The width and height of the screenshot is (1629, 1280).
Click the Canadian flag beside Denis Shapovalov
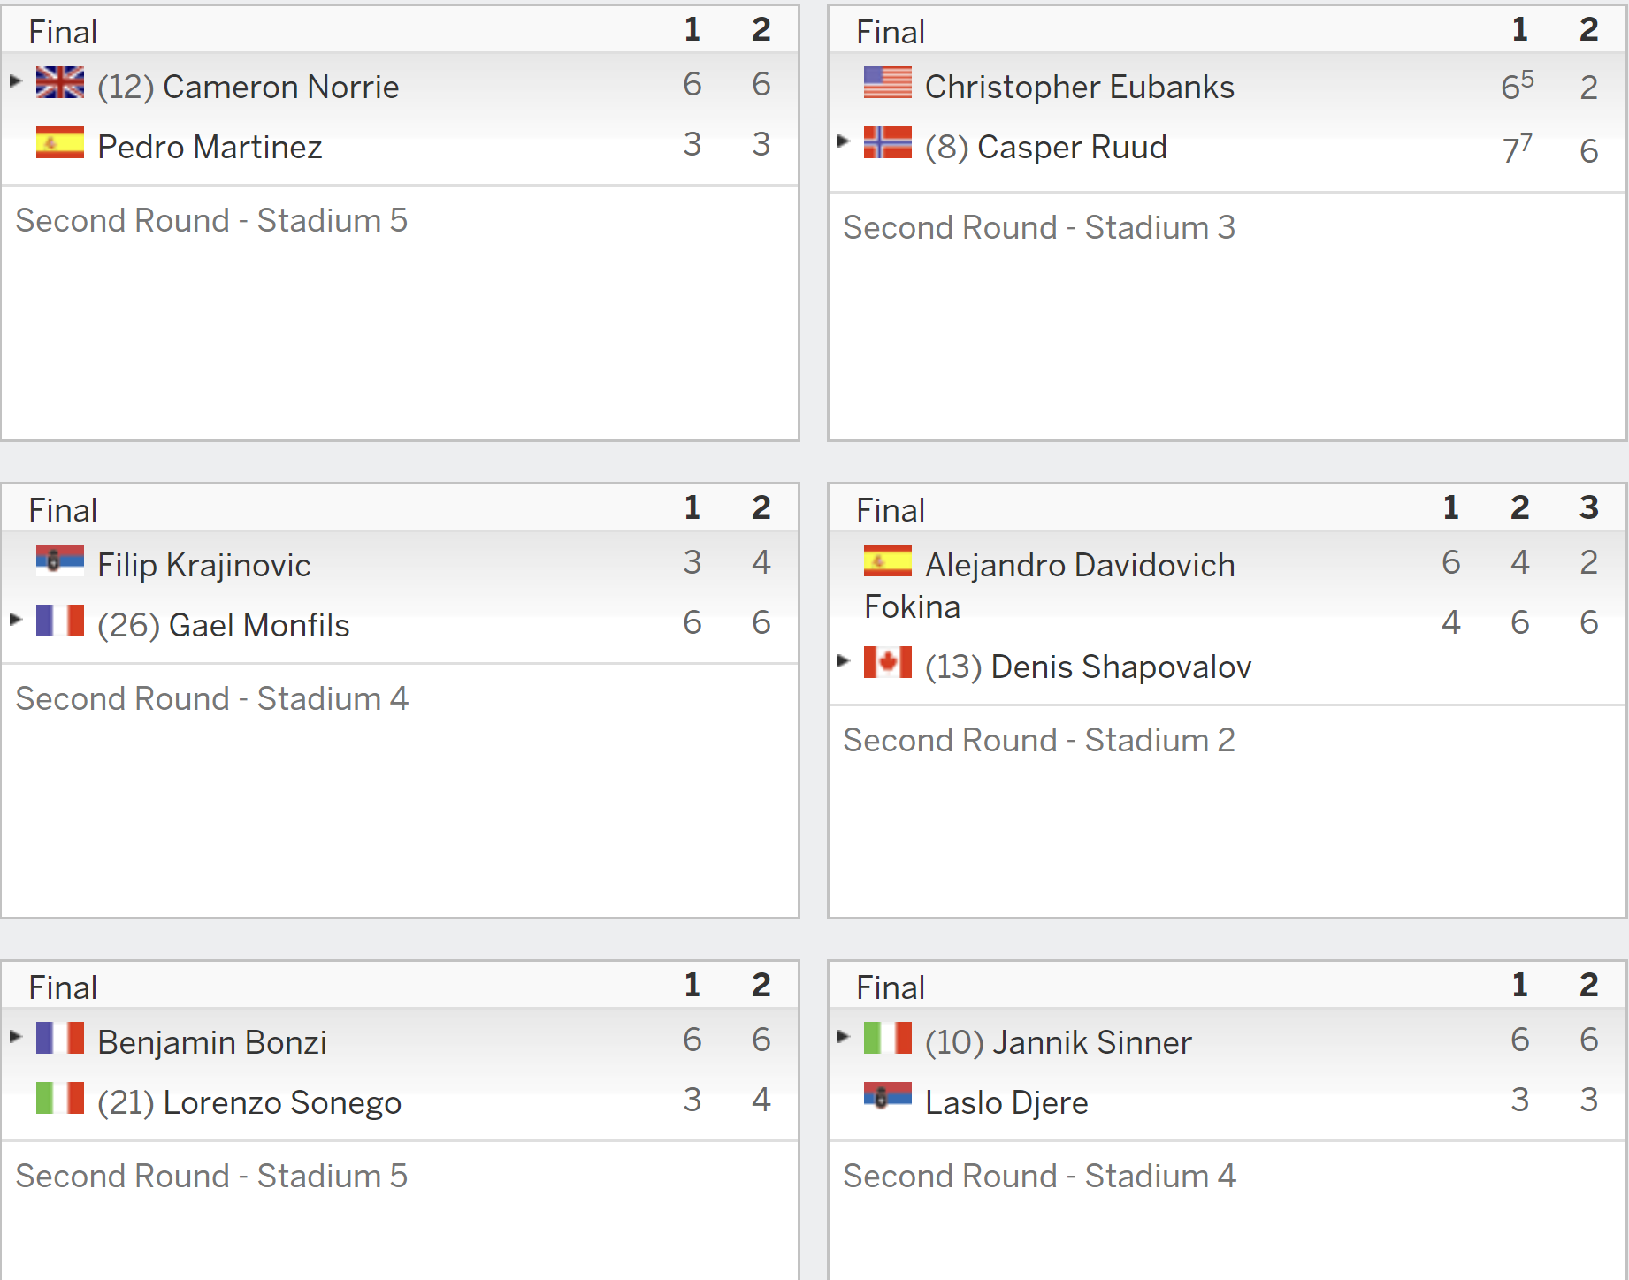click(888, 662)
